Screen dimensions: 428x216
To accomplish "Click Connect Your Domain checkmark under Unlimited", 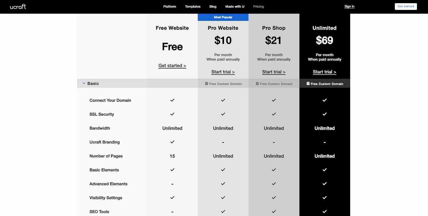I will [x=325, y=100].
